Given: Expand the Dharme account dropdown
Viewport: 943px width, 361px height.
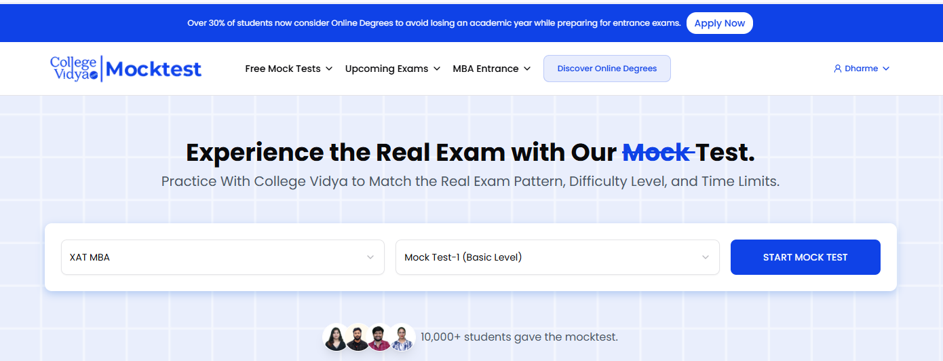Looking at the screenshot, I should pos(862,69).
